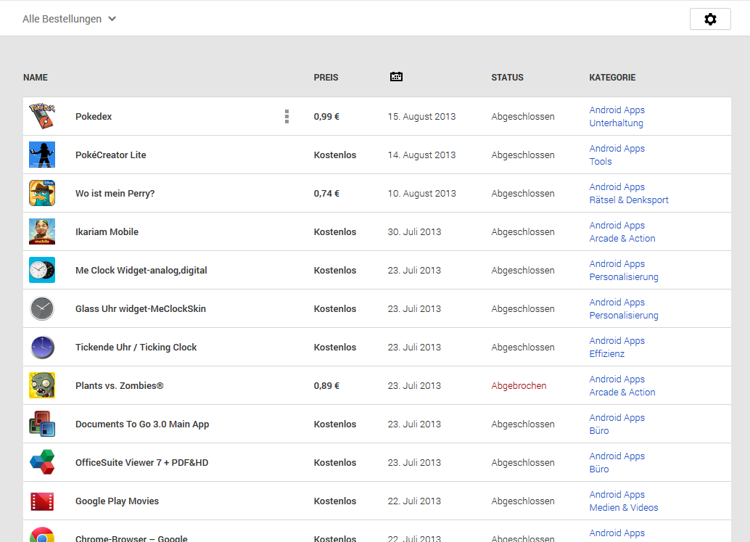
Task: Sort by the Name column header
Action: (x=36, y=78)
